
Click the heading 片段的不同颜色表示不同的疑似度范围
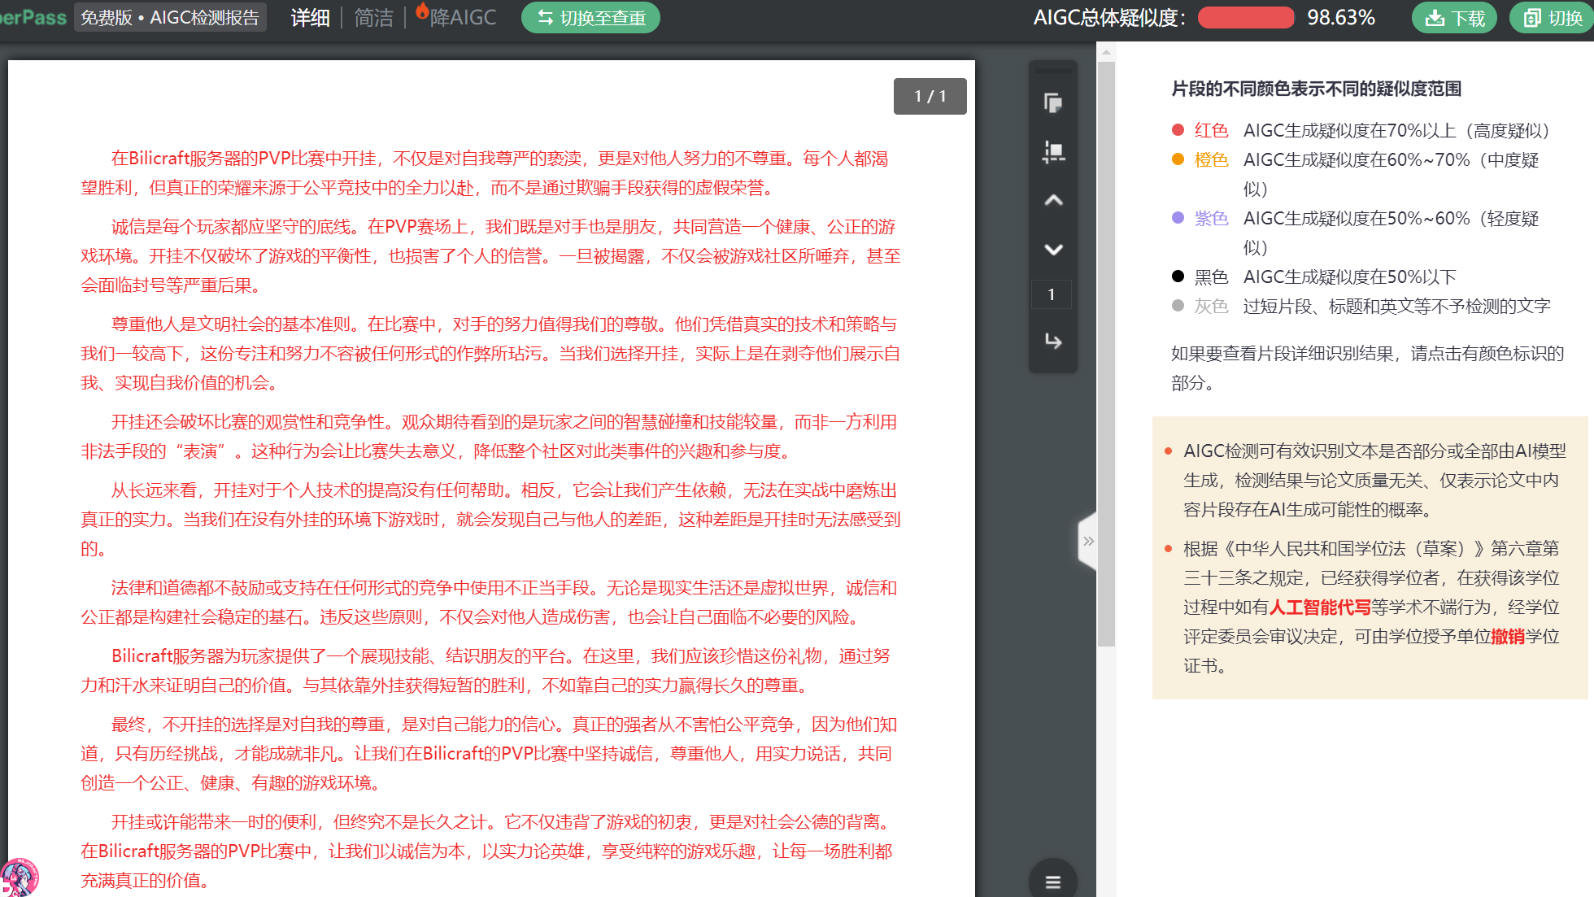point(1317,89)
